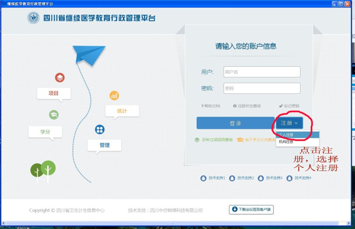Image resolution: width=355 pixels, height=229 pixels.
Task: Click the 技术支持3 QQ avatar icon
Action: 261,178
